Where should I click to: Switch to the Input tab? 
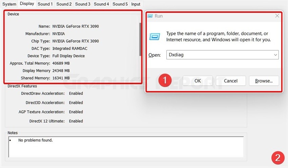(136, 4)
